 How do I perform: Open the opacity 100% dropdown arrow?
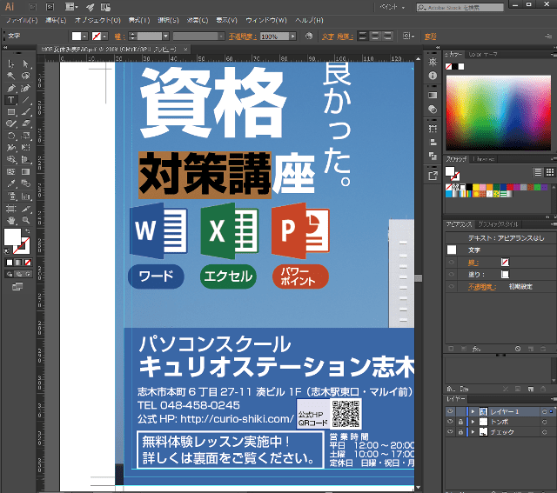click(x=292, y=37)
